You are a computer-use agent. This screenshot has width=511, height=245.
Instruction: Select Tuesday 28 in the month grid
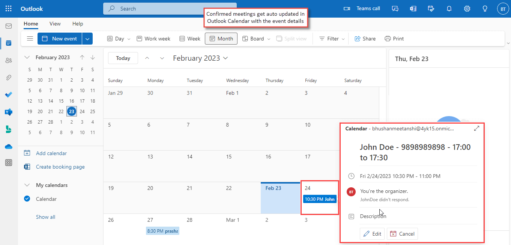pos(201,229)
